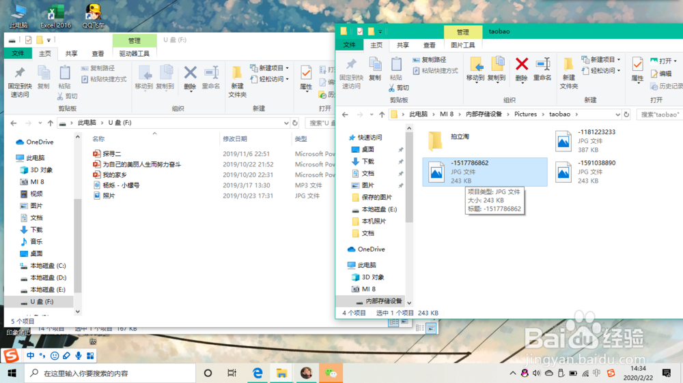Image resolution: width=683 pixels, height=383 pixels.
Task: Open Microsoft Edge from taskbar
Action: pos(257,373)
